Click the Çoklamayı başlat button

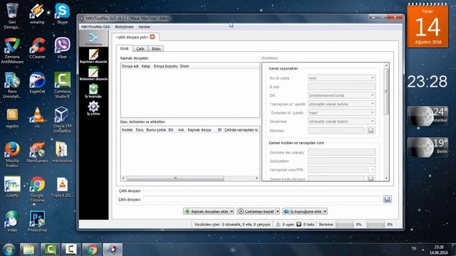(256, 211)
